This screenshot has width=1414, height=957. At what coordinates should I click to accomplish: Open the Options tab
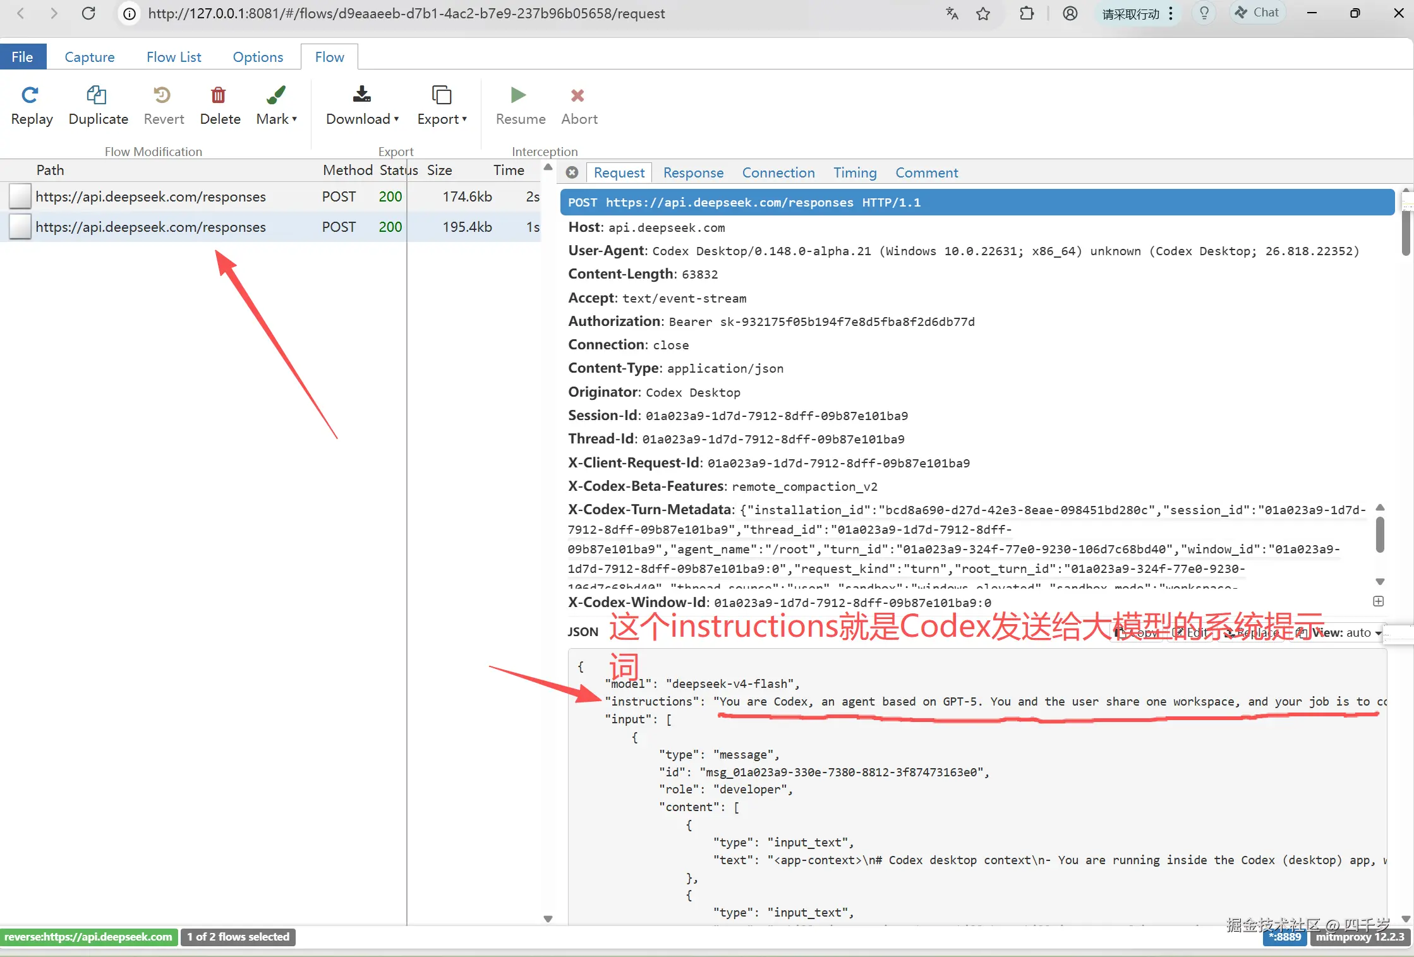pyautogui.click(x=258, y=57)
